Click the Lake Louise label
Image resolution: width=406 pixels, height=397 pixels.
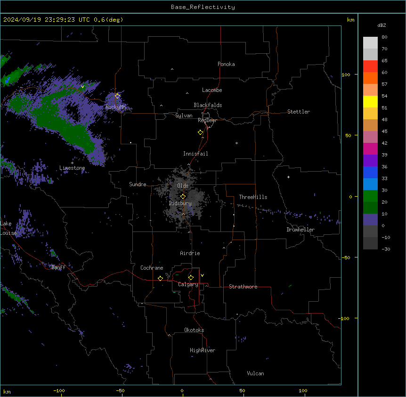(x=8, y=228)
